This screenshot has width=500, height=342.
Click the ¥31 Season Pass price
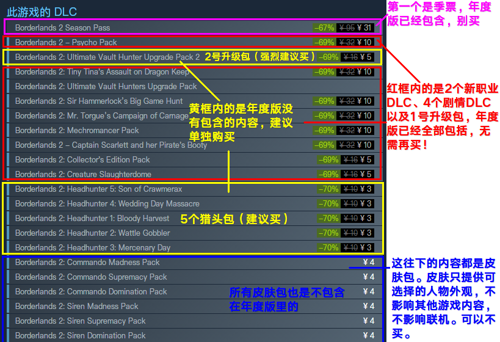pos(364,27)
